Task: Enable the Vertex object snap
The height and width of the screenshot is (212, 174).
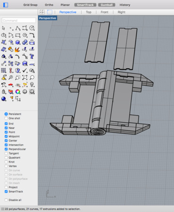Action: 6,166
